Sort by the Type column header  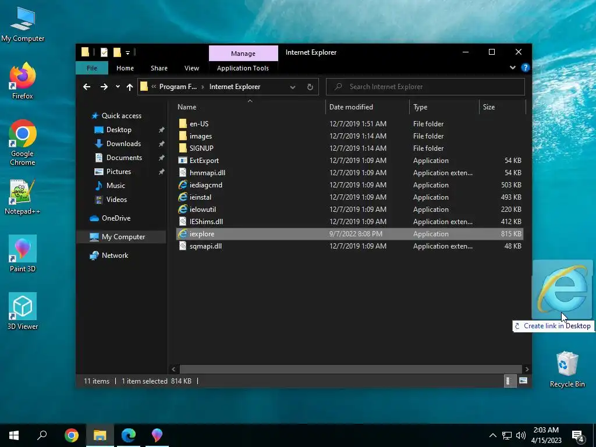[444, 107]
